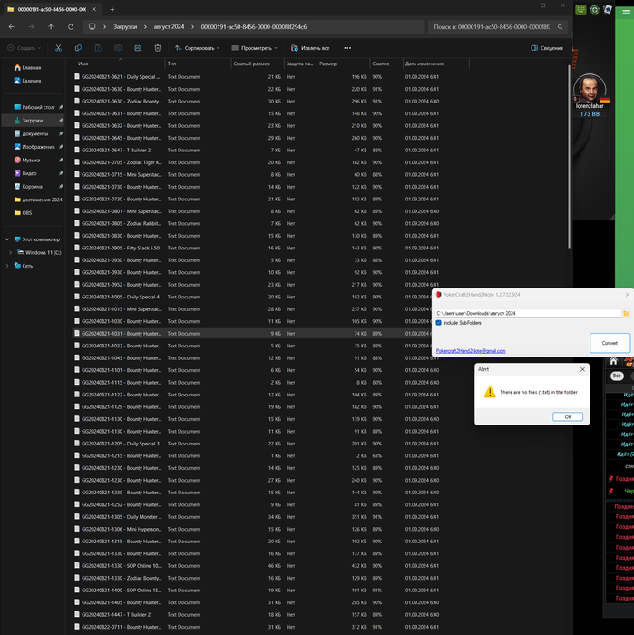Click the home icon in the poker lobby
Viewport: 634px width, 635px height.
[613, 361]
